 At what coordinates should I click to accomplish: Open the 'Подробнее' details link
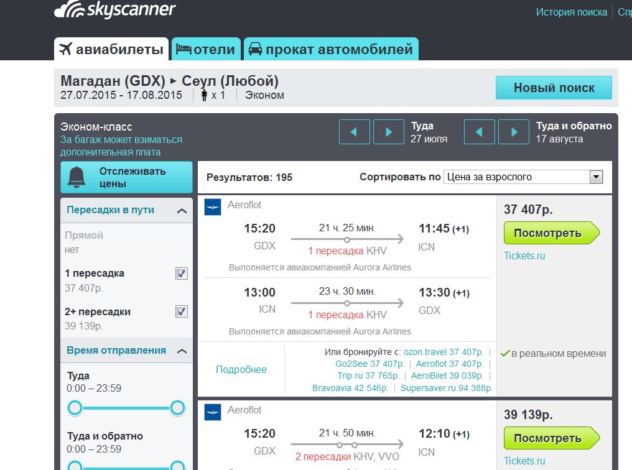(x=241, y=369)
